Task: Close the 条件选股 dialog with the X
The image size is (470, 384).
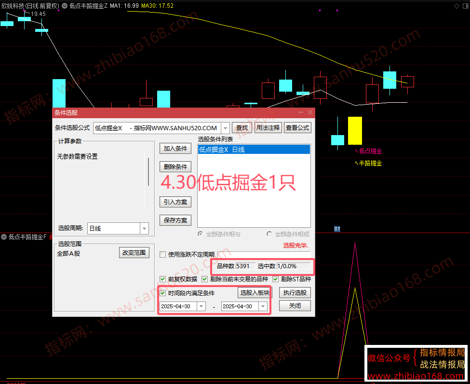Action: coord(310,112)
